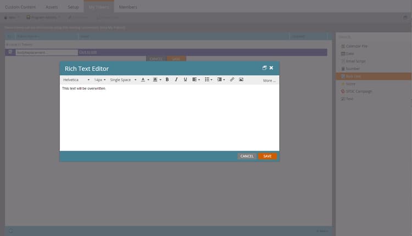Viewport: 412px width, 236px height.
Task: Toggle bold formatting in Rich Text Editor
Action: pyautogui.click(x=167, y=79)
